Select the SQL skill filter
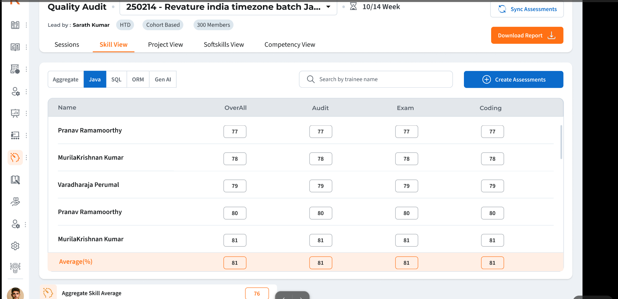Viewport: 618px width, 299px height. (116, 80)
